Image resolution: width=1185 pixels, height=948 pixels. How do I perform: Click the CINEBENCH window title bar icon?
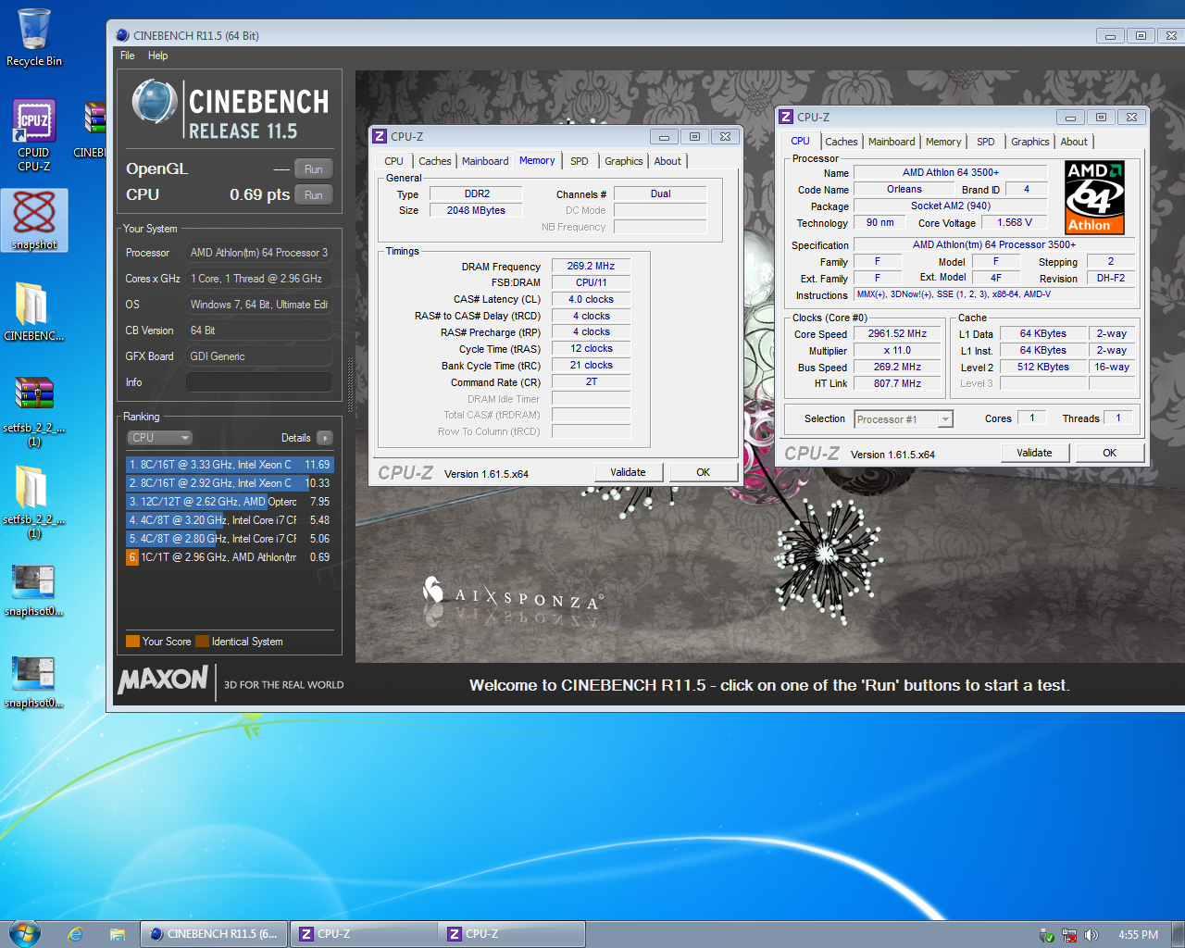(x=122, y=35)
